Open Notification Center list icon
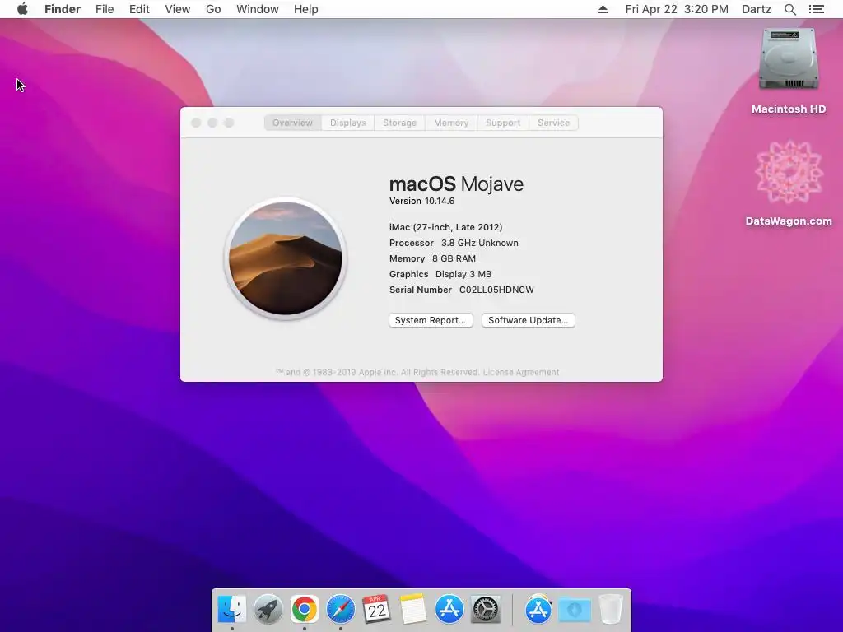The image size is (843, 632). coord(816,9)
